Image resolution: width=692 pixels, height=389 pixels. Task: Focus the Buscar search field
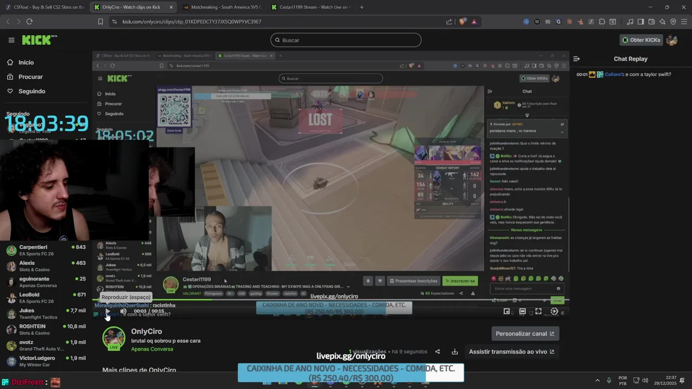click(346, 40)
